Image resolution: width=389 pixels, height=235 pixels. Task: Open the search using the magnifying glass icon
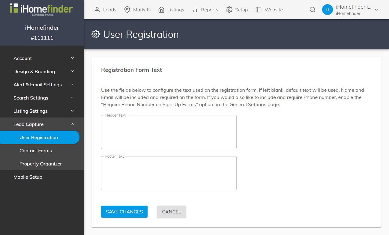pos(312,10)
